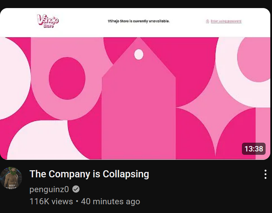The image size is (272, 213).
Task: Click the four-point star shape
Action: [x=216, y=111]
